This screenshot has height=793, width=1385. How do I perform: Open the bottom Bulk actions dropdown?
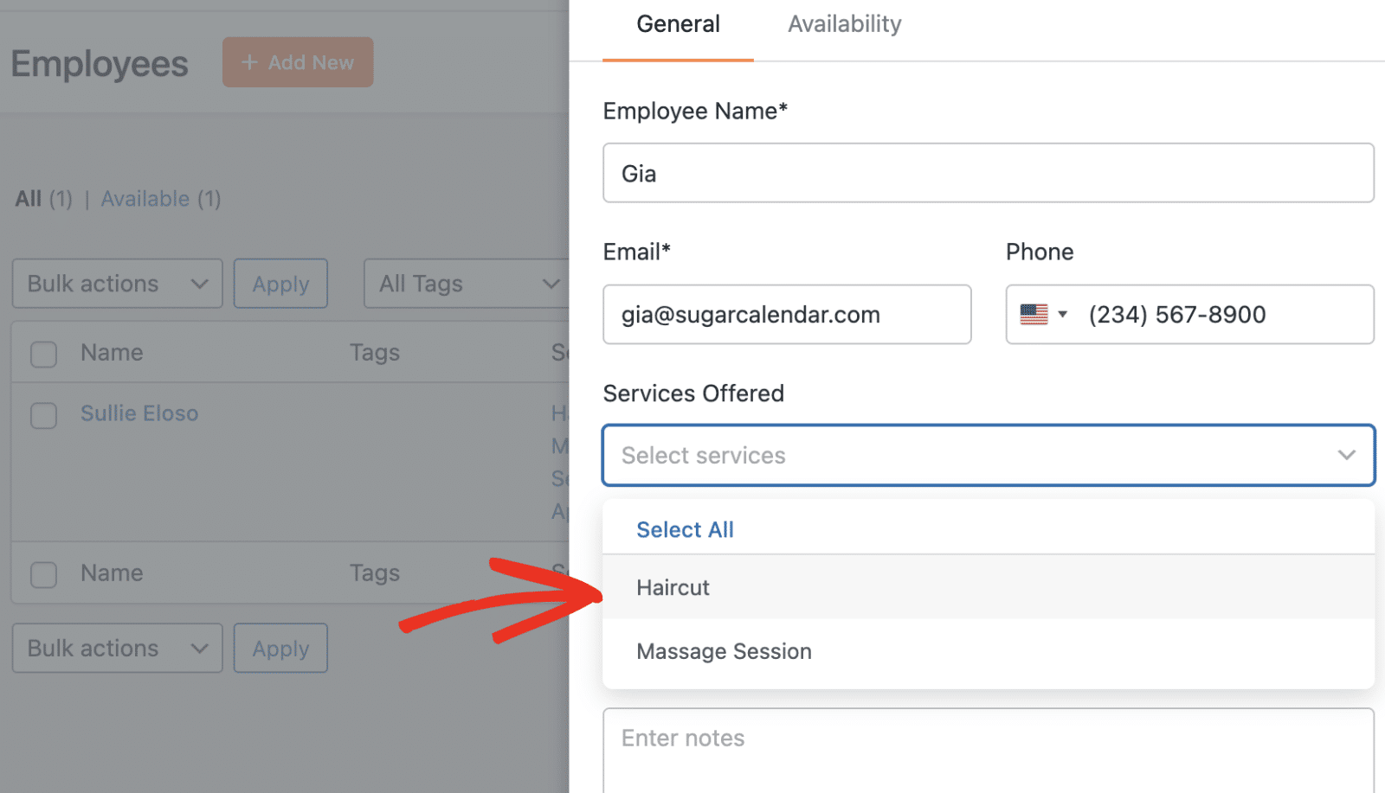tap(117, 649)
